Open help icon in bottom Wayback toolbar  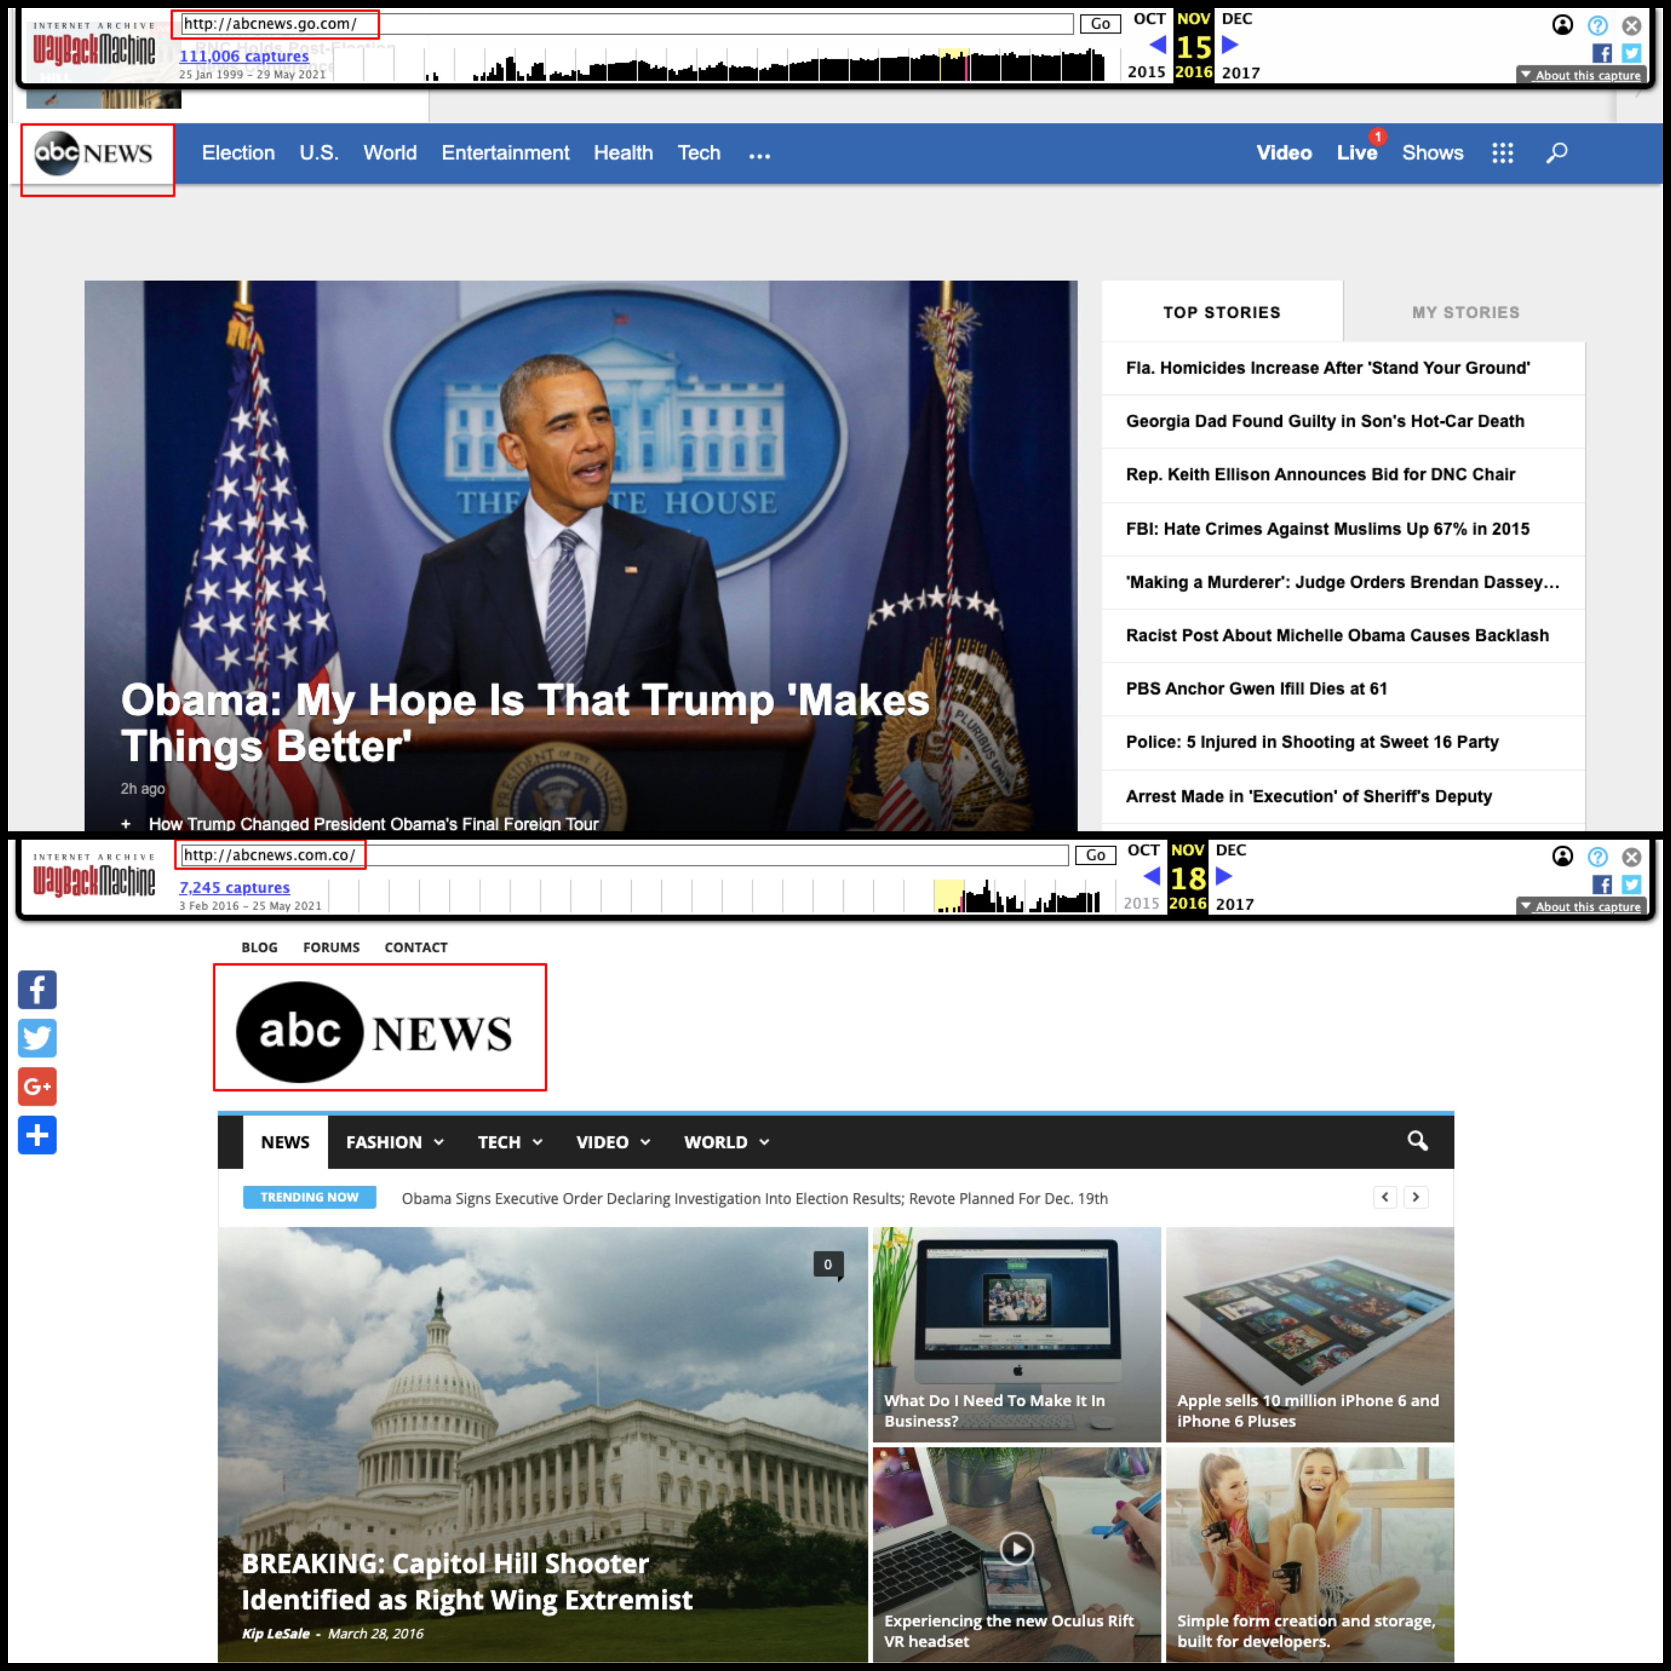(x=1597, y=856)
